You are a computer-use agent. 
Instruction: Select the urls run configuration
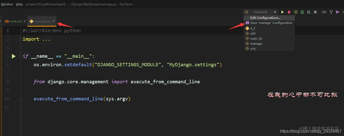tap(269, 49)
